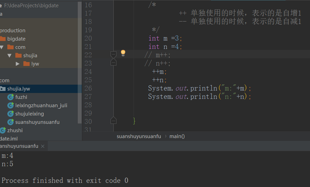Click the closing brace on line 30
Viewport: 310px width, 187px height.
(134, 121)
